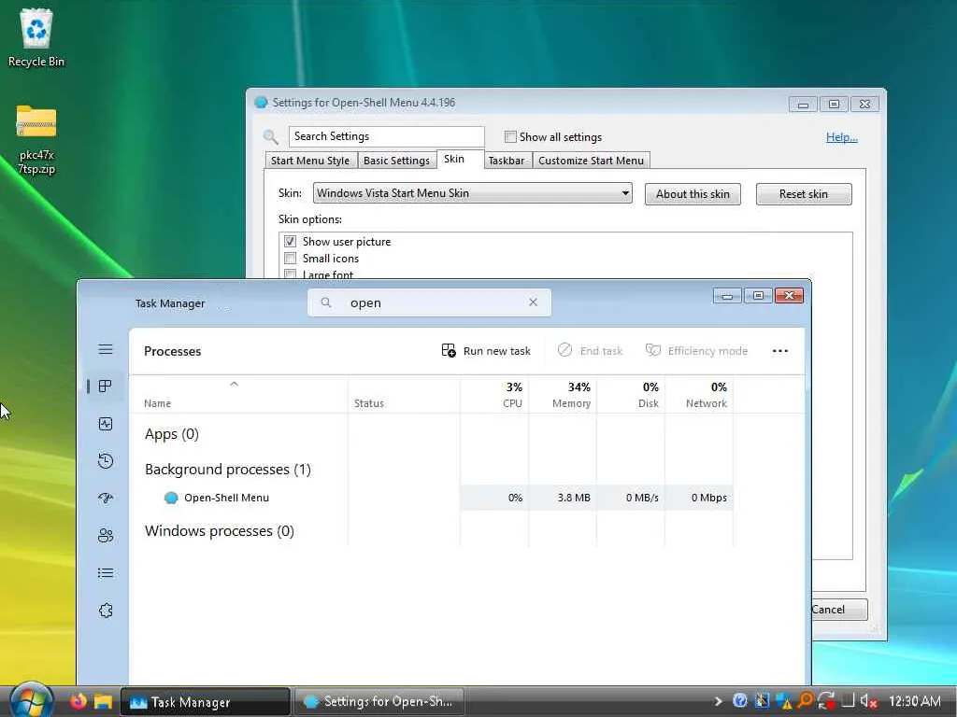The height and width of the screenshot is (717, 957).
Task: Sort processes by Network column header
Action: pyautogui.click(x=699, y=395)
